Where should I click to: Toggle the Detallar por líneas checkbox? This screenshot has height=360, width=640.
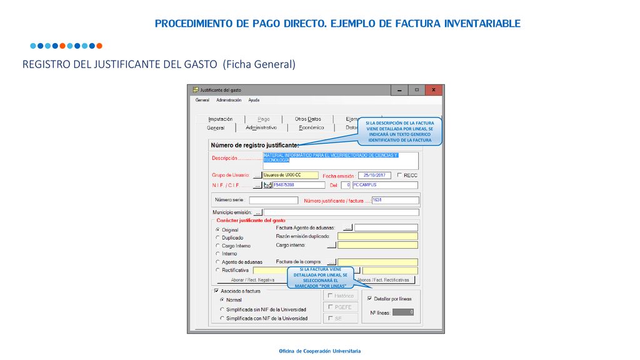369,299
